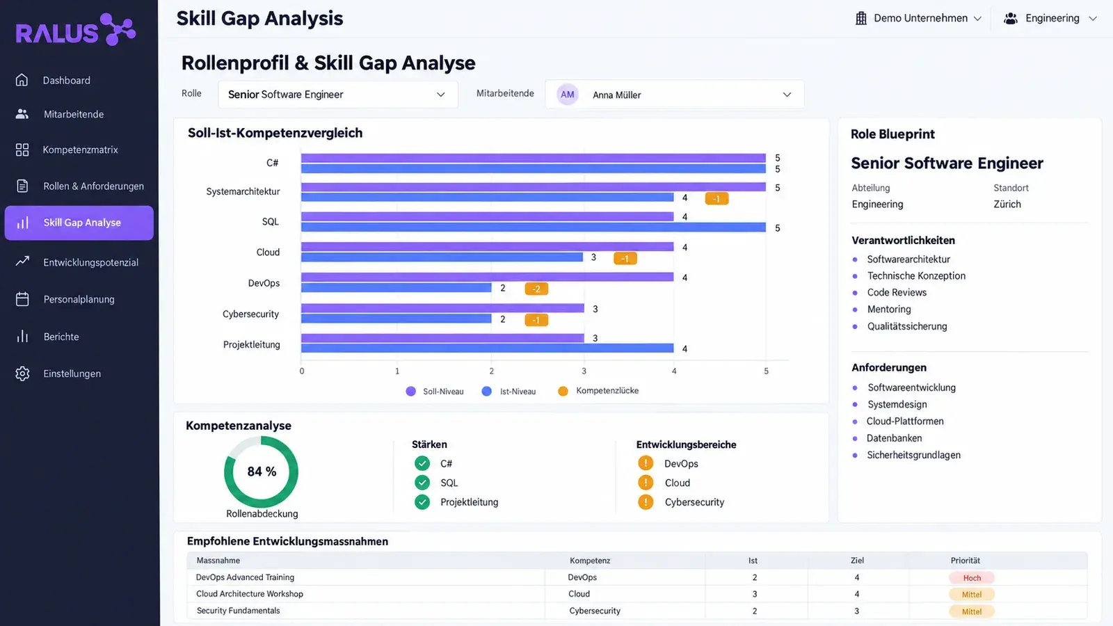
Task: Click the building icon beside Demo Unternehmen
Action: tap(861, 18)
